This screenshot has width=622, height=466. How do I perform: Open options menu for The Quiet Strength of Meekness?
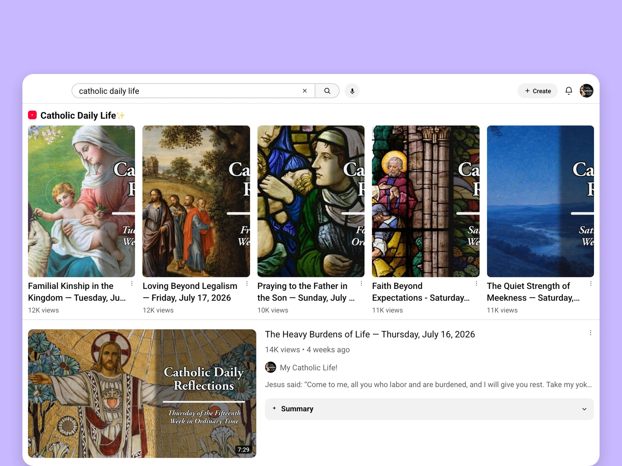[x=591, y=283]
